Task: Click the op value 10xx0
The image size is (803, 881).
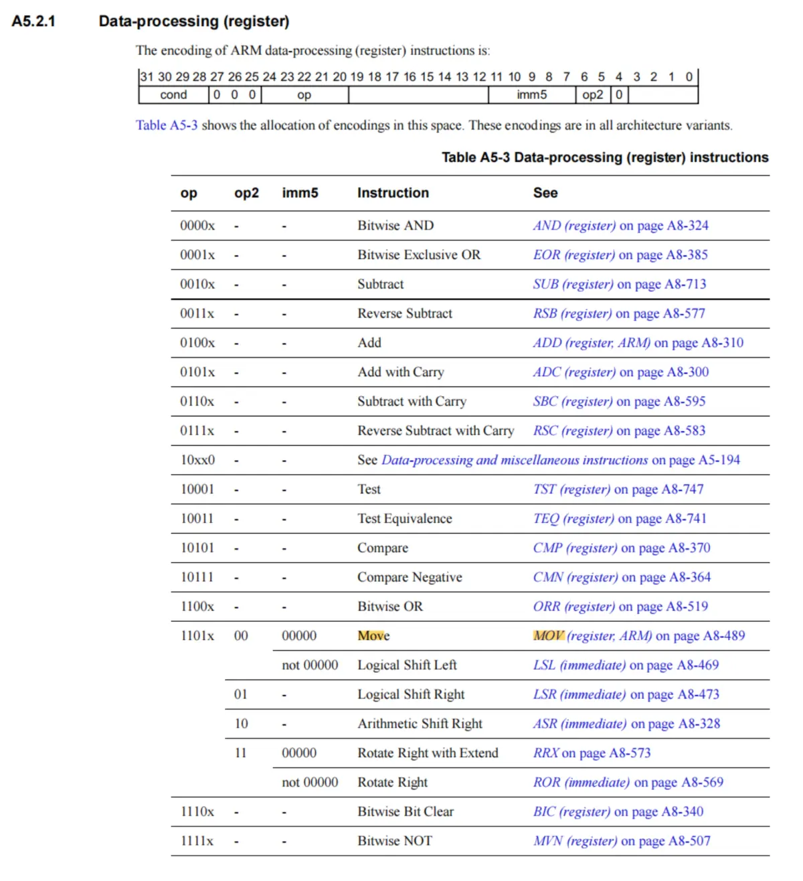Action: tap(197, 461)
